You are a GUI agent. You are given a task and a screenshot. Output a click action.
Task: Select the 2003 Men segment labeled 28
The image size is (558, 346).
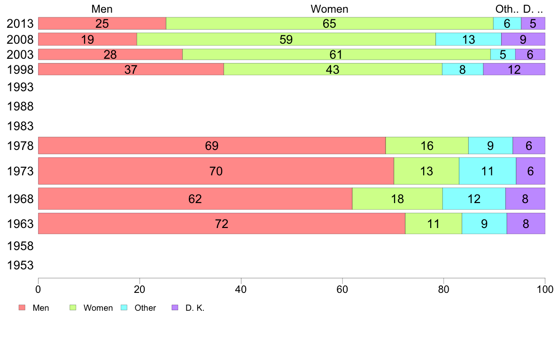tap(110, 55)
